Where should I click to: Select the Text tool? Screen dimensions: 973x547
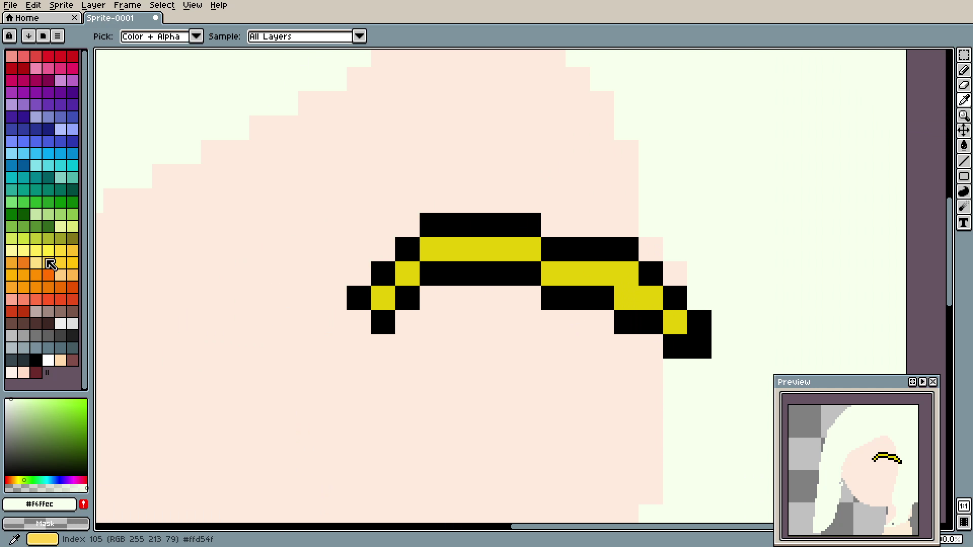click(x=963, y=223)
